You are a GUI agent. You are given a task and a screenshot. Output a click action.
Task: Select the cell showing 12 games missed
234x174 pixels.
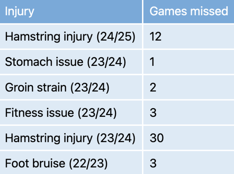click(x=189, y=37)
